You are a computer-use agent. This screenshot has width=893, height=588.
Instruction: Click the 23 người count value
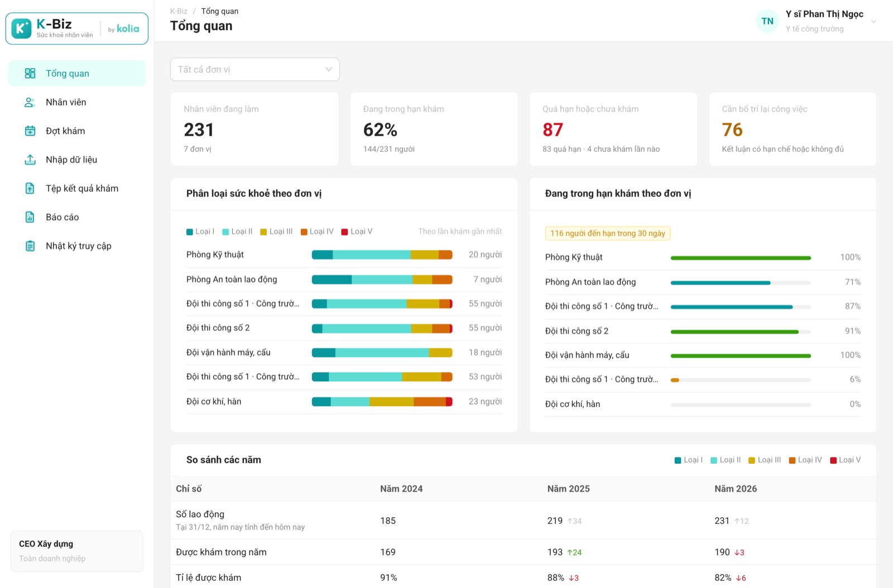485,402
